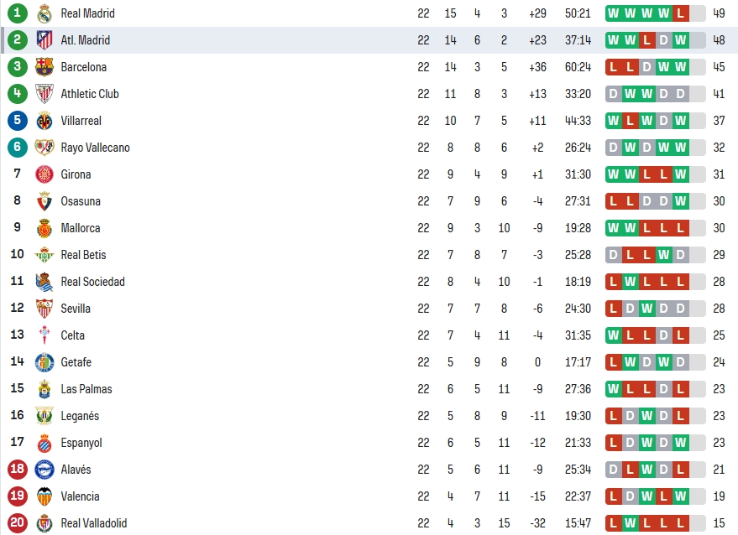Click Villarreal's blue rank 5 badge
The image size is (738, 535).
[18, 121]
